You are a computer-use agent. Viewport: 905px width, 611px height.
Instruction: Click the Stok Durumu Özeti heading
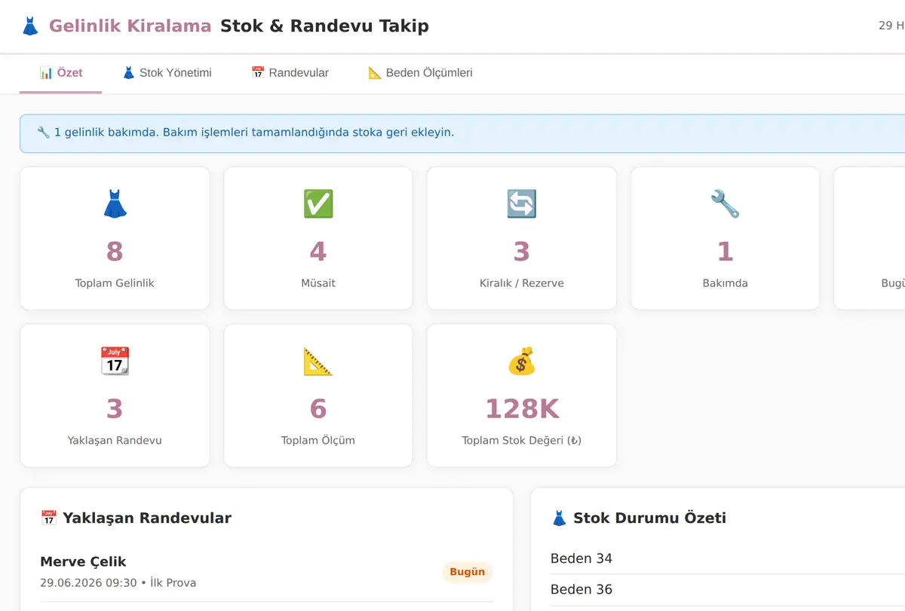click(x=649, y=518)
